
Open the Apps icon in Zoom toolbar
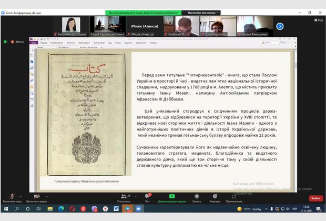[x=234, y=196]
